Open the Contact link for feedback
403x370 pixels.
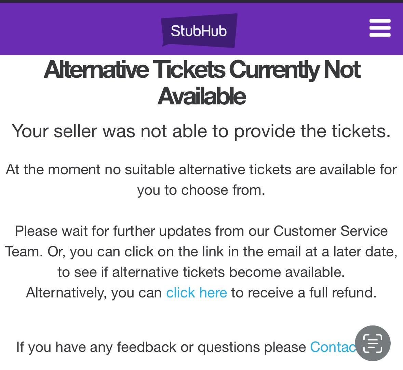(333, 347)
